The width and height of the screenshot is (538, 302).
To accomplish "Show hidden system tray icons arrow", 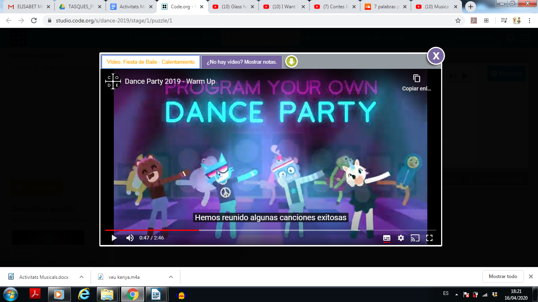I will [456, 294].
